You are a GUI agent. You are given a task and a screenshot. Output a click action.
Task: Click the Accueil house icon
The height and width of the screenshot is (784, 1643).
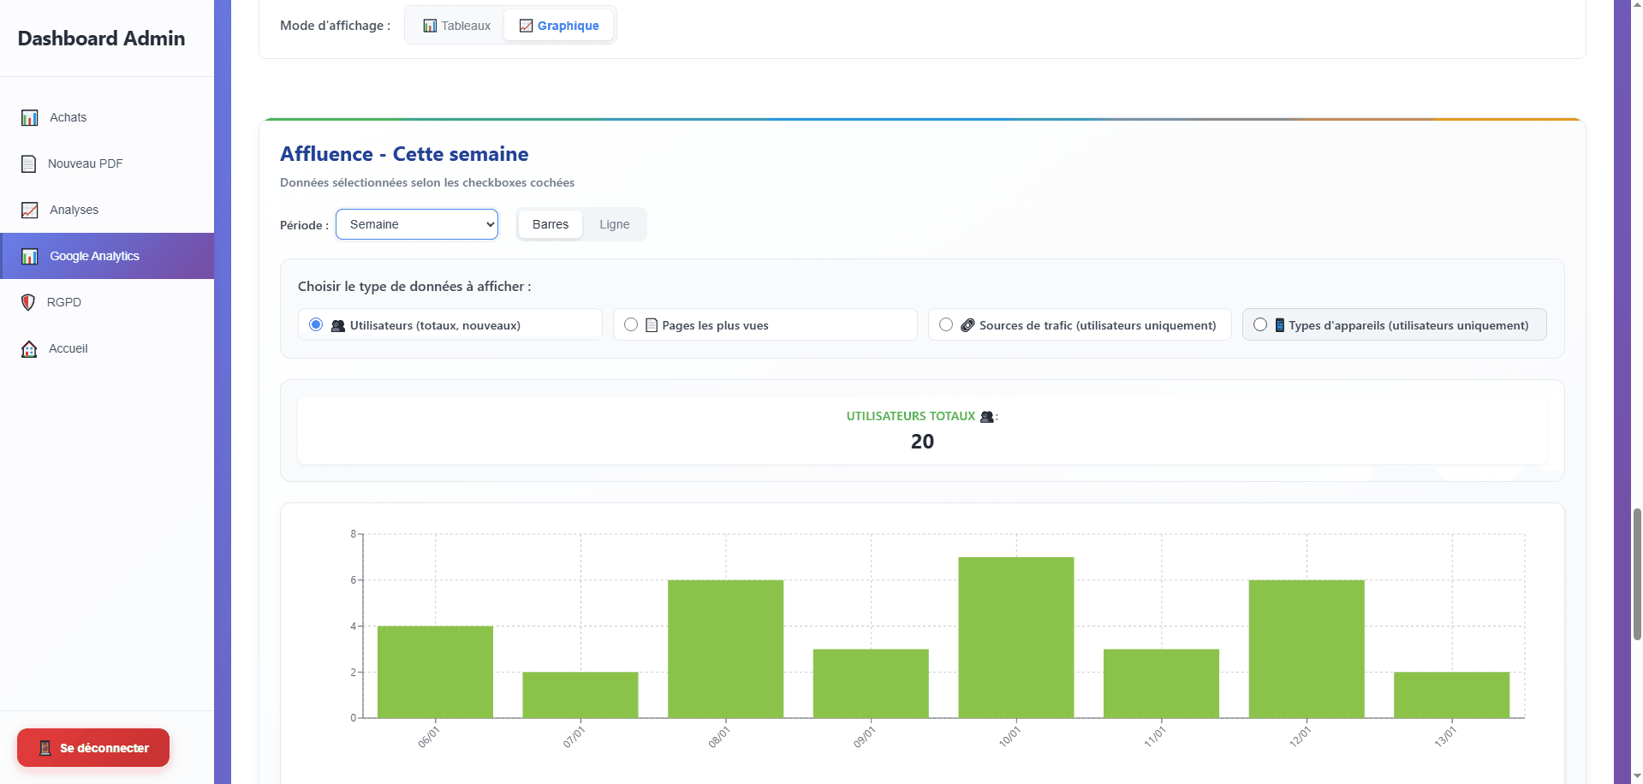[29, 348]
